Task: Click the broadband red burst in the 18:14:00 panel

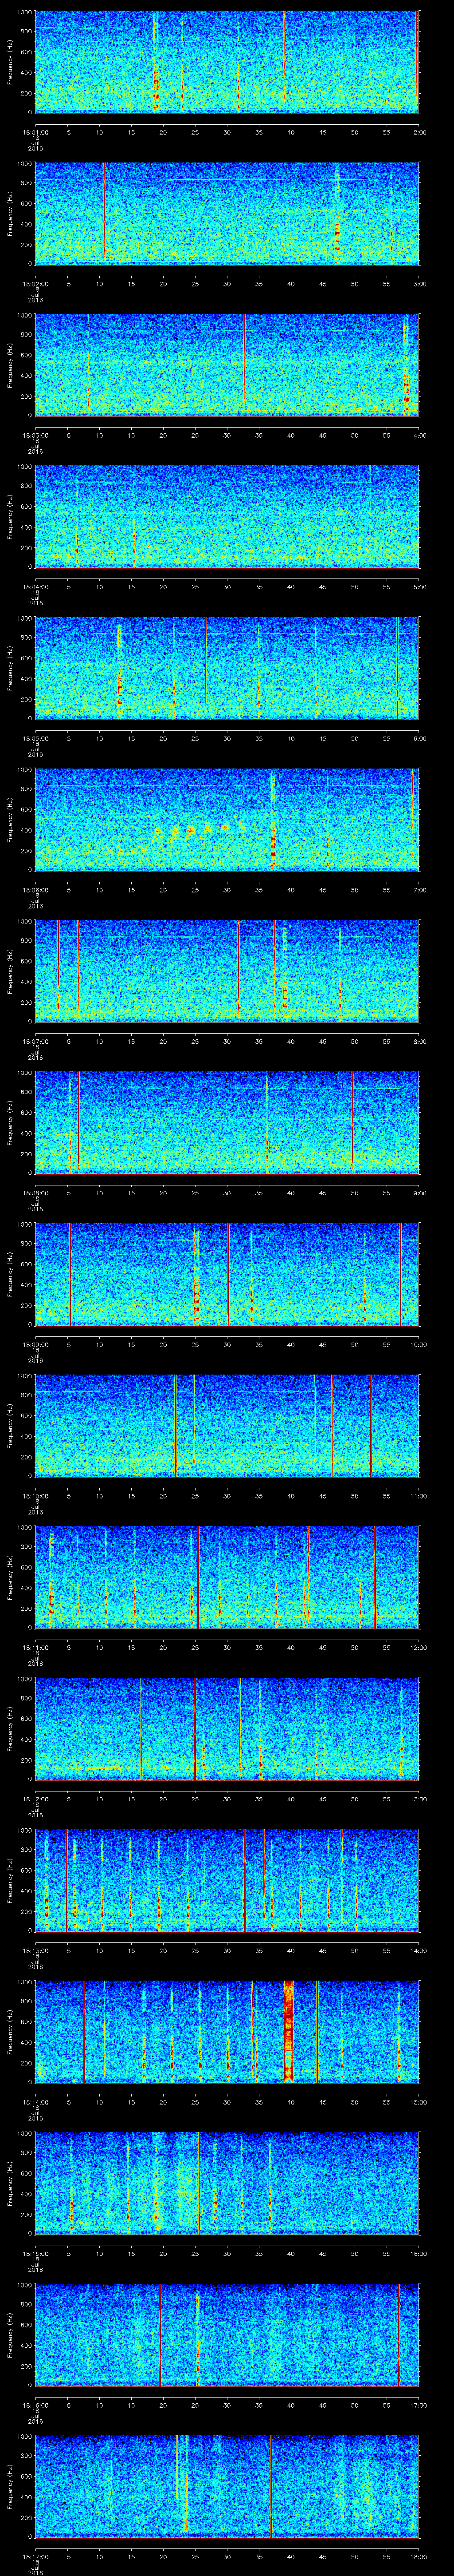Action: (x=290, y=2030)
